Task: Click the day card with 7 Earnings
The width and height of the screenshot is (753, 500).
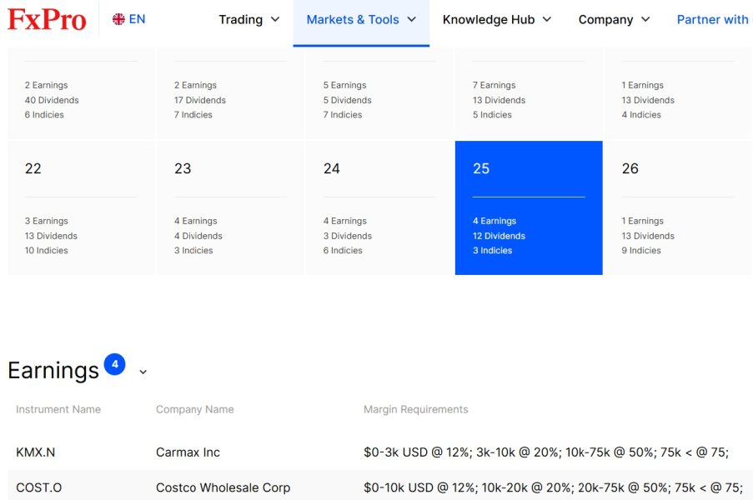Action: [x=529, y=92]
